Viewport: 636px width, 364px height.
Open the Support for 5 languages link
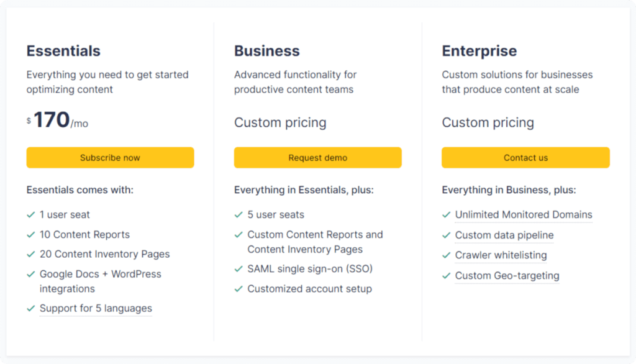pyautogui.click(x=96, y=308)
